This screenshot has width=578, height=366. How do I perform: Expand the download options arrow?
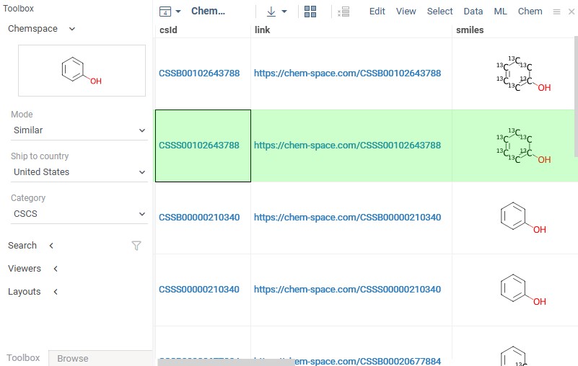[x=284, y=12]
